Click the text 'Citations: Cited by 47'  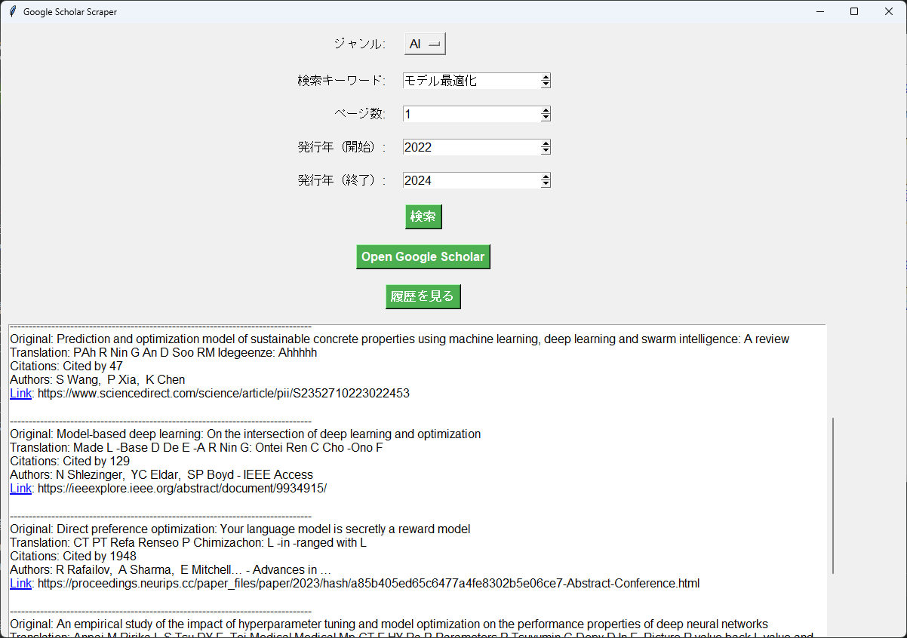(x=66, y=367)
